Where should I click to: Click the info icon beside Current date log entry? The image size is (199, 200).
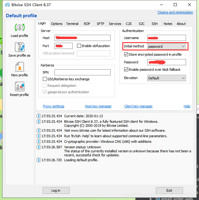tap(39, 116)
